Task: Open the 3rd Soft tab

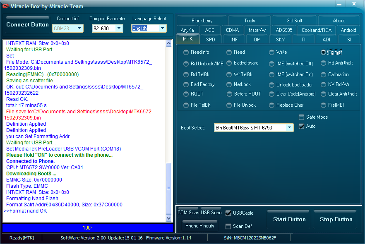Action: pyautogui.click(x=294, y=21)
